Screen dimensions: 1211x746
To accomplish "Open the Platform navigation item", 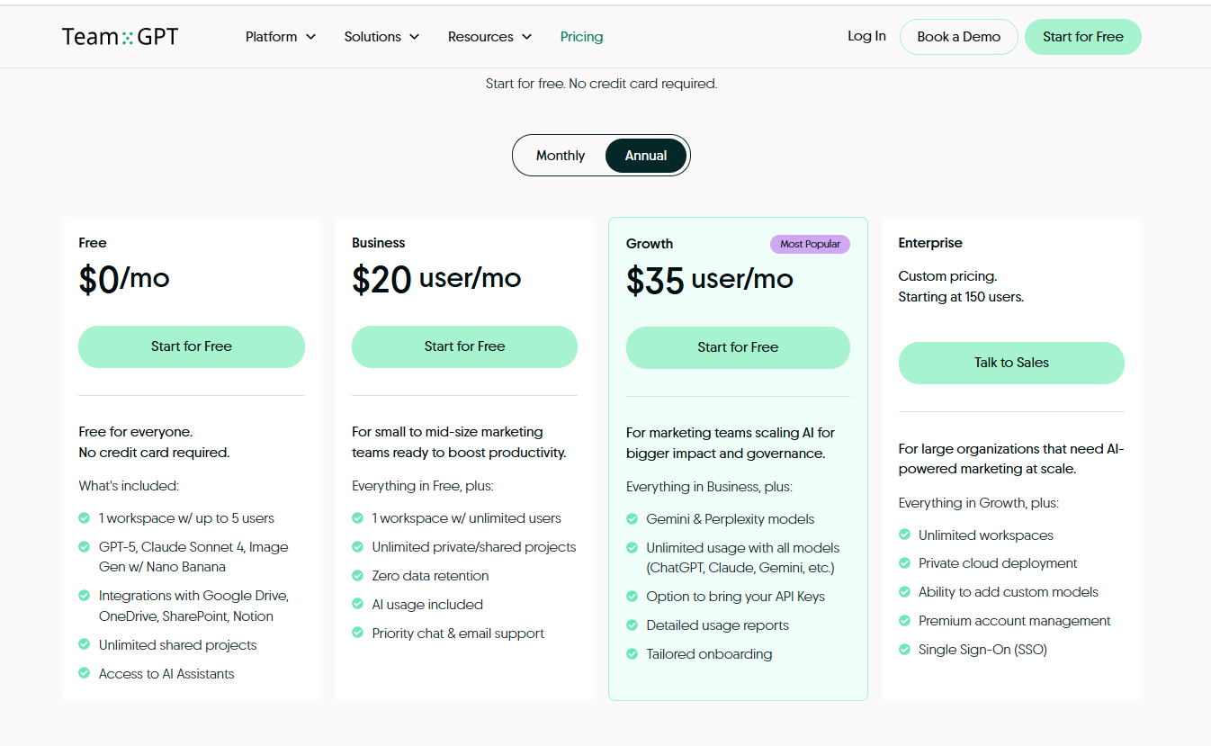I will click(x=272, y=37).
